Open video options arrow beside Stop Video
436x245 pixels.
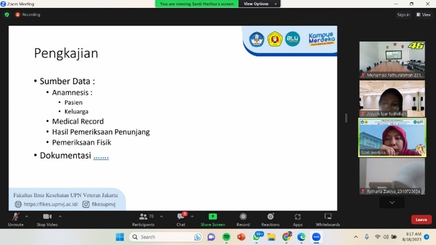pyautogui.click(x=60, y=216)
